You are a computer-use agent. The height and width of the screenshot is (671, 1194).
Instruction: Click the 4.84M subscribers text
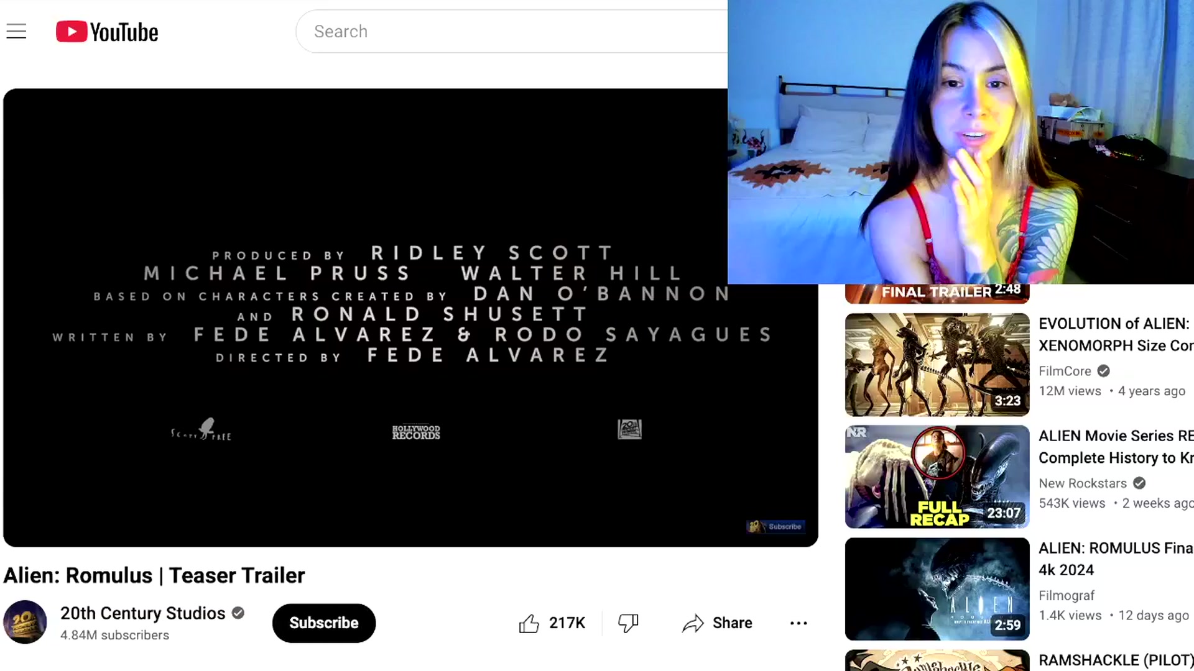coord(114,635)
